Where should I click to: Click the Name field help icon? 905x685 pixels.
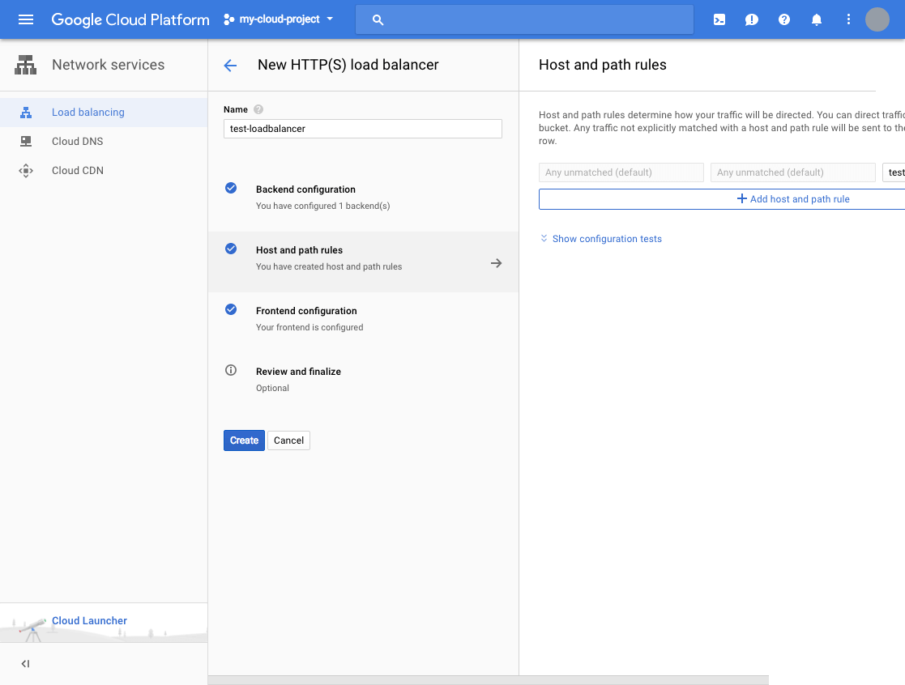[258, 109]
